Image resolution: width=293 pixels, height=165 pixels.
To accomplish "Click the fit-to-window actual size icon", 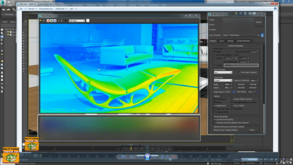I will pyautogui.click(x=131, y=157).
